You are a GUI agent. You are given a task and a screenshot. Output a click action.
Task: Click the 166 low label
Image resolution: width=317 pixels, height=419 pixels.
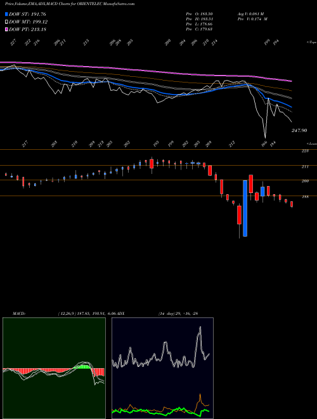(x=264, y=143)
